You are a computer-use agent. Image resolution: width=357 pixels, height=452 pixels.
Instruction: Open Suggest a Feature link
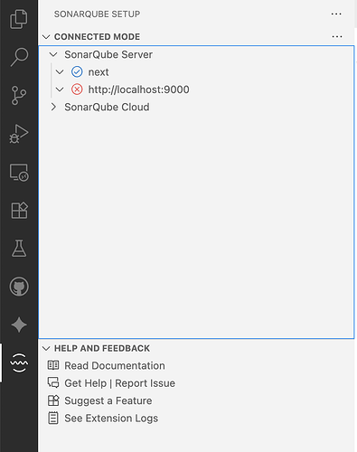tap(108, 400)
